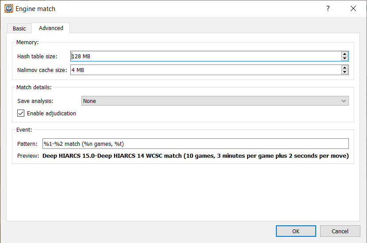Click the question mark help button
Screen dimensions: 367x243
[x=328, y=8]
